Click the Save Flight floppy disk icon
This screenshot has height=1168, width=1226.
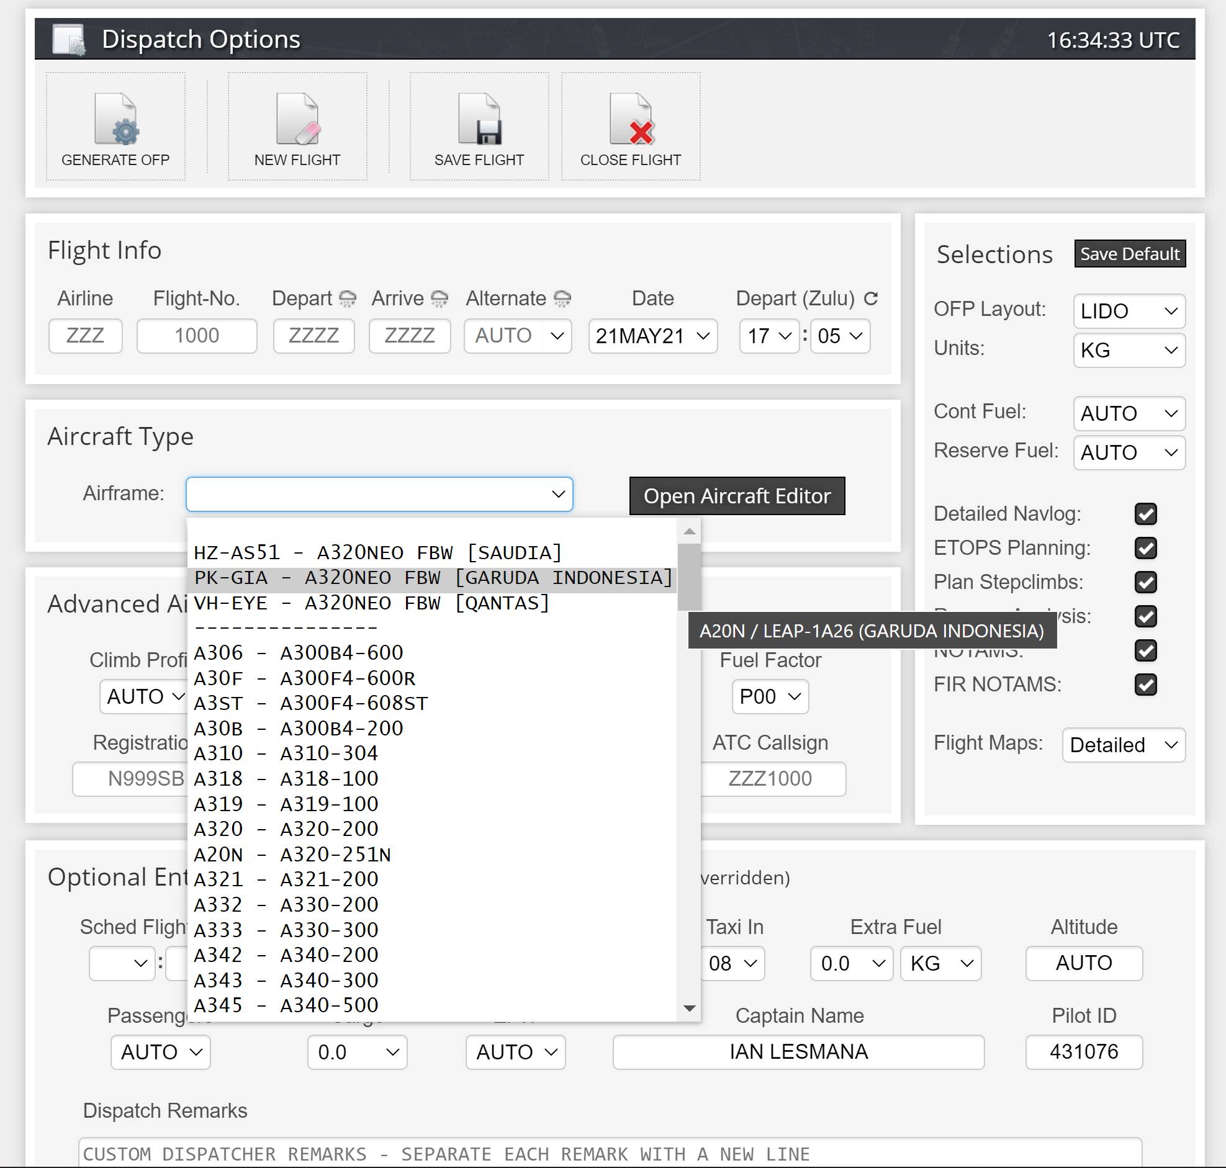click(479, 119)
